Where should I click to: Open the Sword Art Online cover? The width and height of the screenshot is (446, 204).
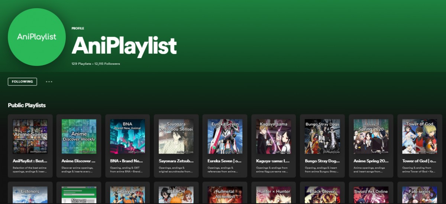pyautogui.click(x=371, y=195)
